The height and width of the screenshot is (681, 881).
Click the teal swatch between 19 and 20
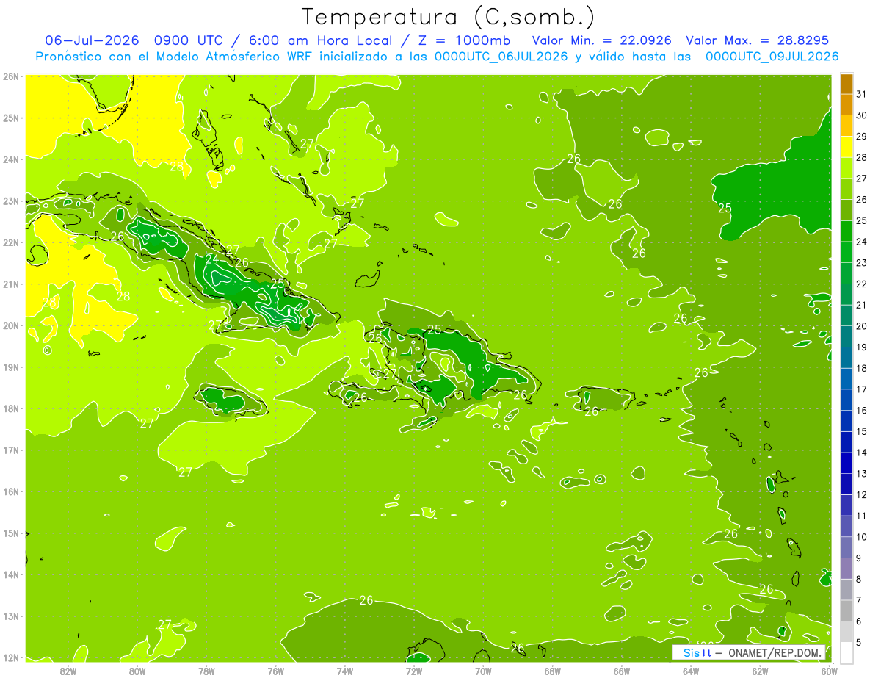click(x=846, y=336)
